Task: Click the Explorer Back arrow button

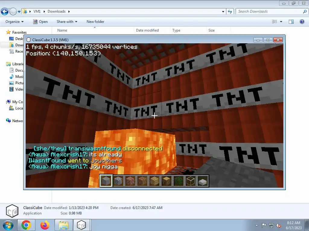Action: [x=5, y=11]
